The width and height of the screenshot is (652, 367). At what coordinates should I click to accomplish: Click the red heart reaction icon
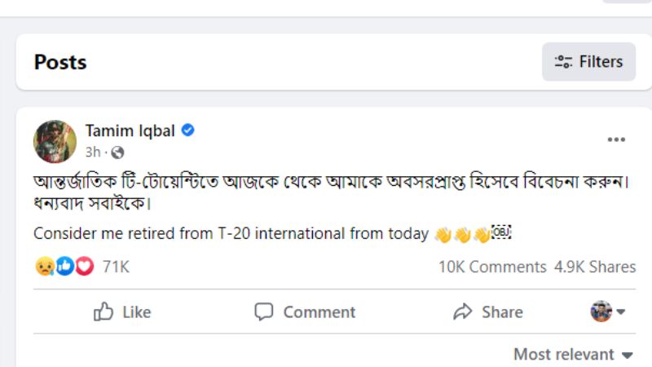(x=84, y=266)
